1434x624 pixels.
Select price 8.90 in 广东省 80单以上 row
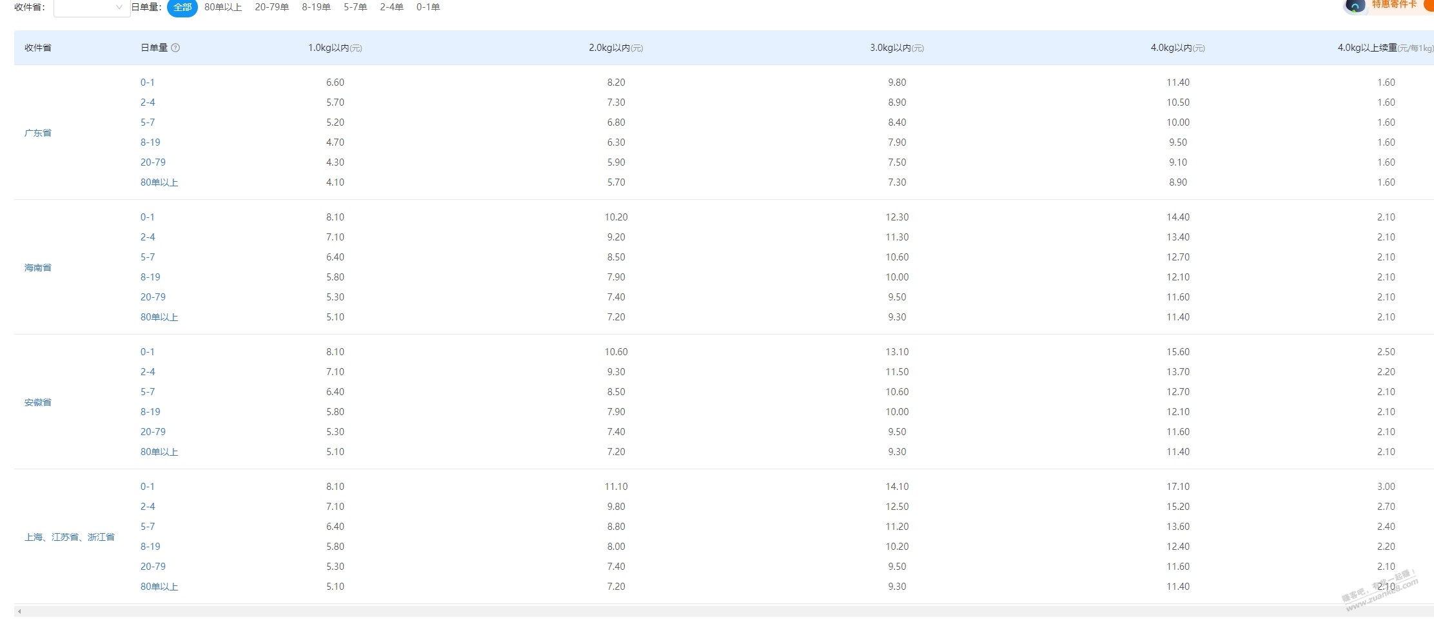[x=1178, y=182]
